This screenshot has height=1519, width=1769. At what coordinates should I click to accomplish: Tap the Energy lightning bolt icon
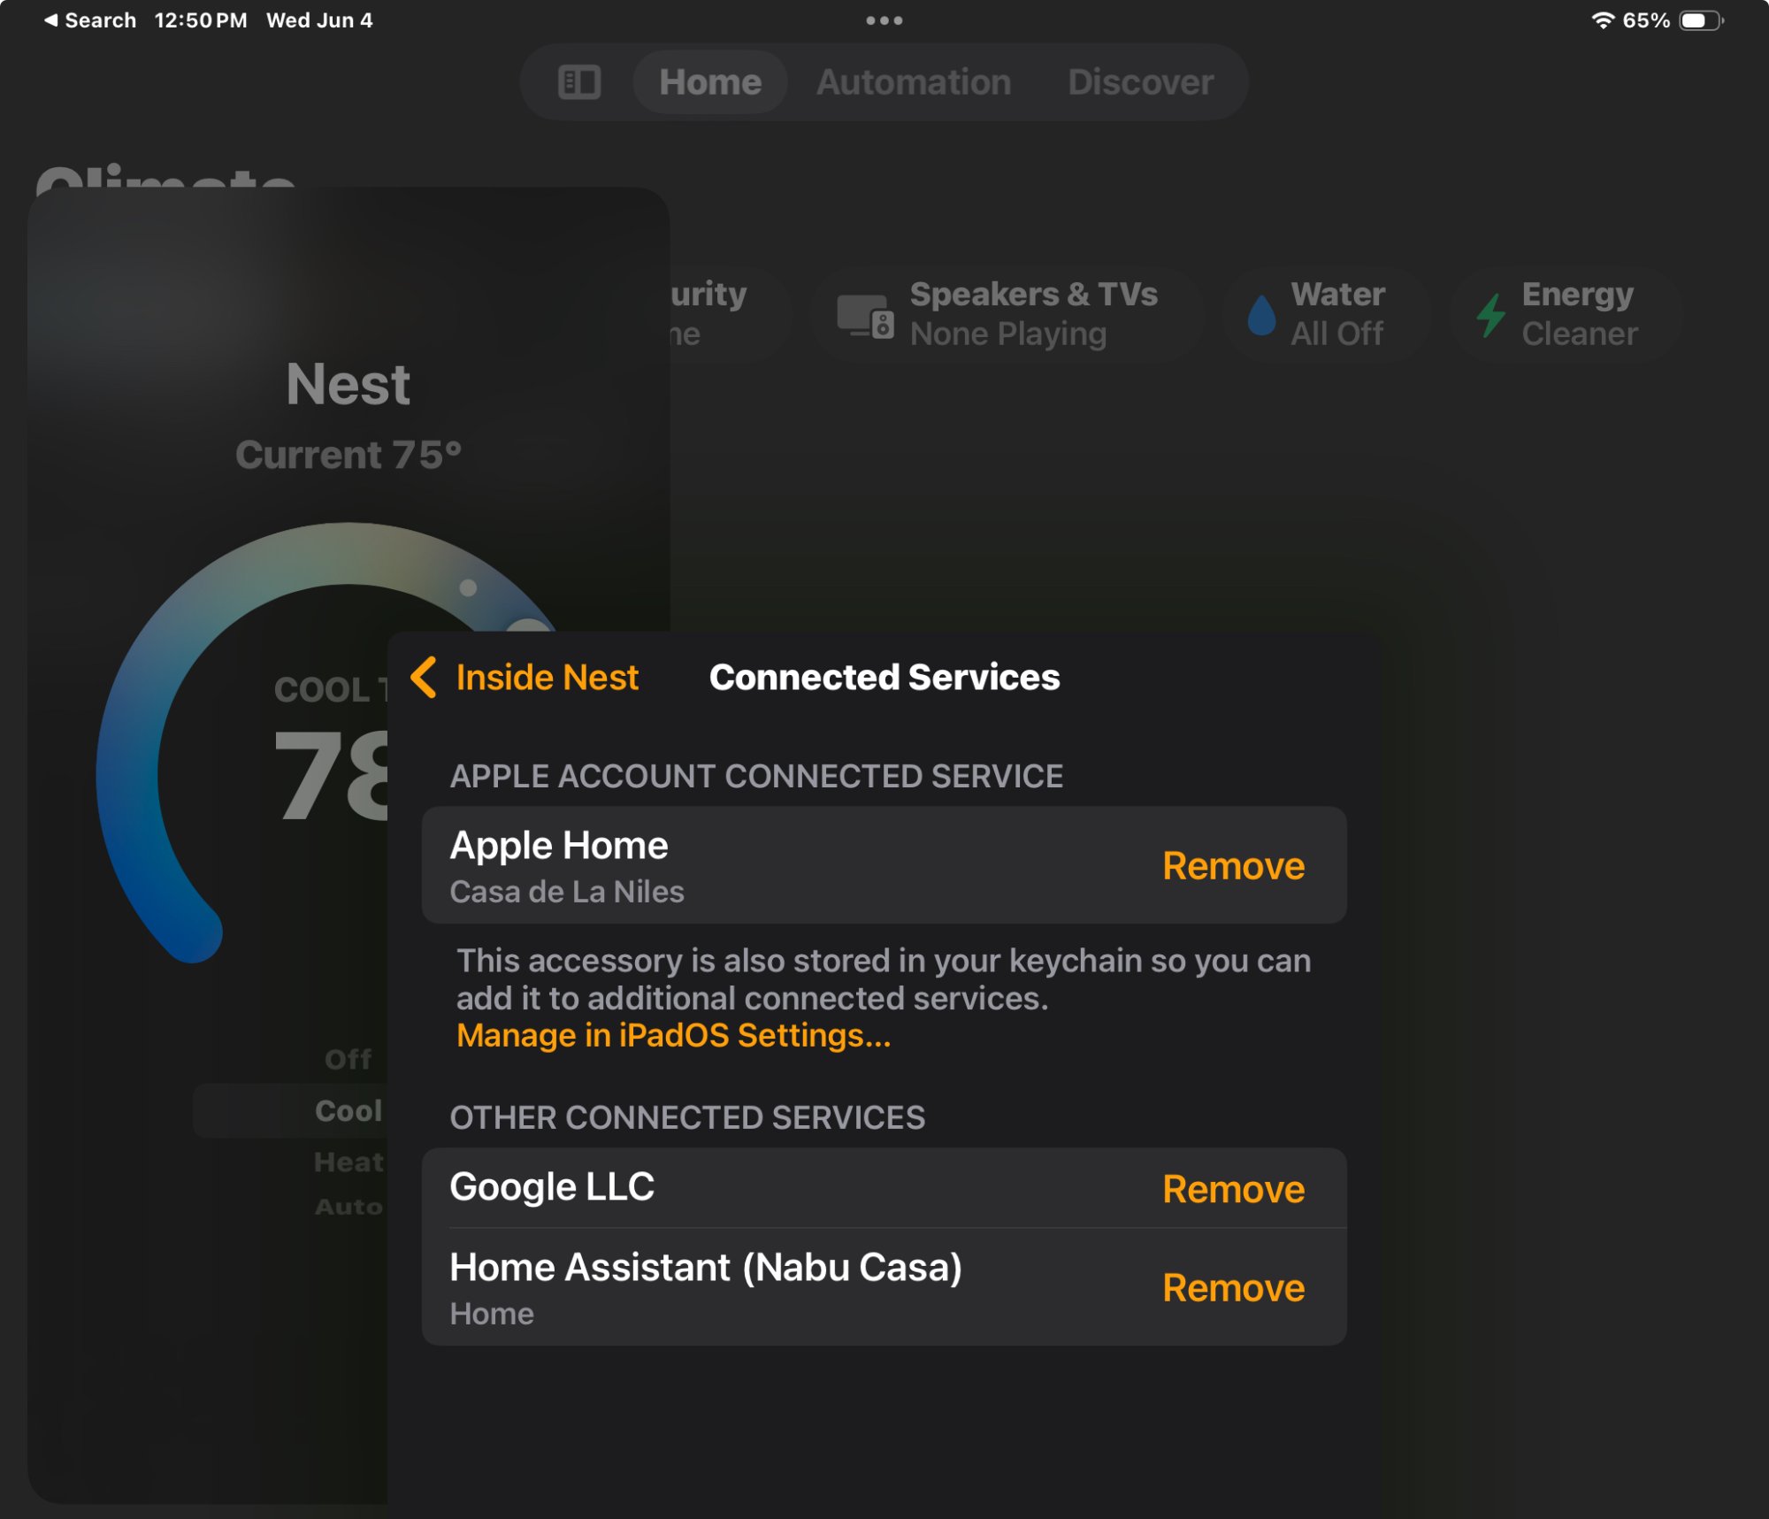tap(1491, 315)
